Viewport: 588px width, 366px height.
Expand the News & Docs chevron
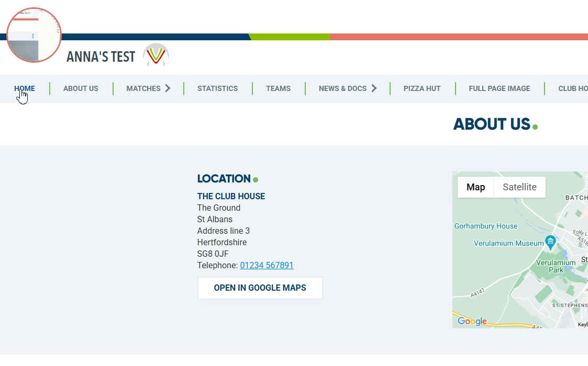(374, 88)
